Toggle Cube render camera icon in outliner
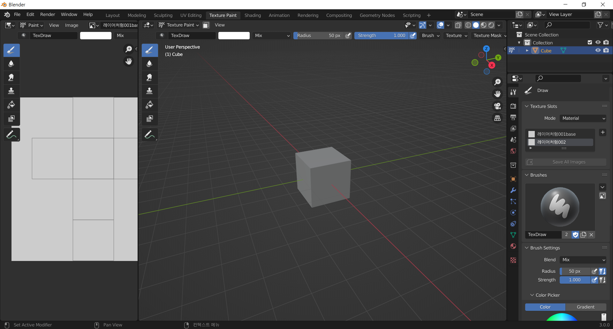The width and height of the screenshot is (613, 329). (606, 50)
